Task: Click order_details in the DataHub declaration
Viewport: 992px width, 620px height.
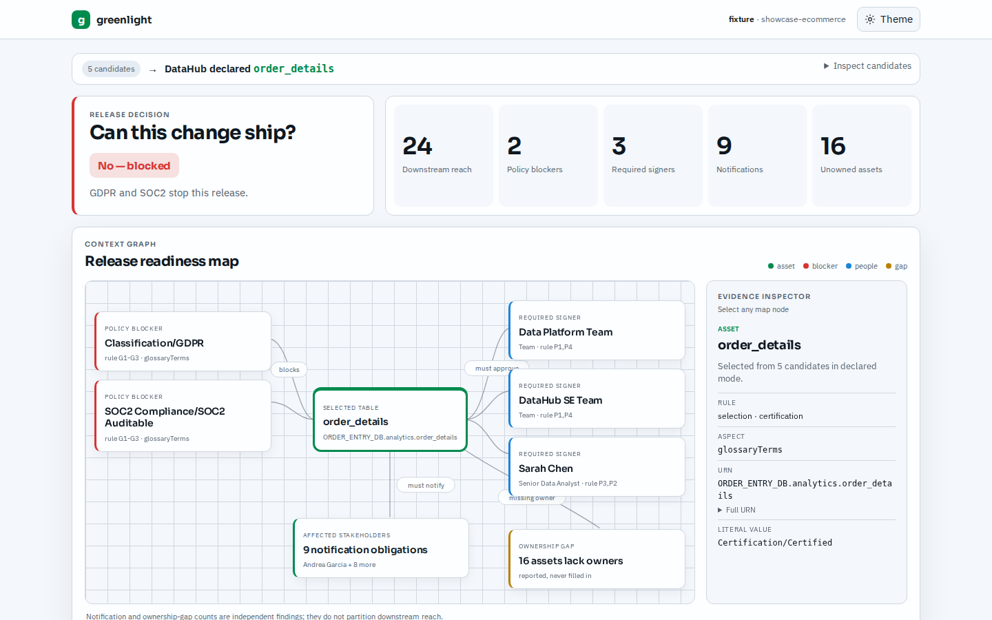Action: (x=293, y=69)
